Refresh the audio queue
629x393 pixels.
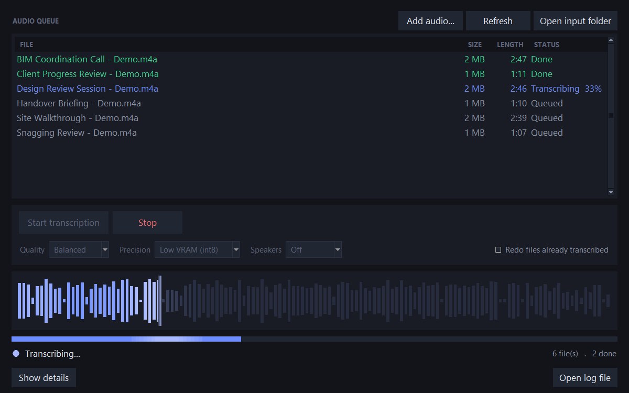pos(498,21)
